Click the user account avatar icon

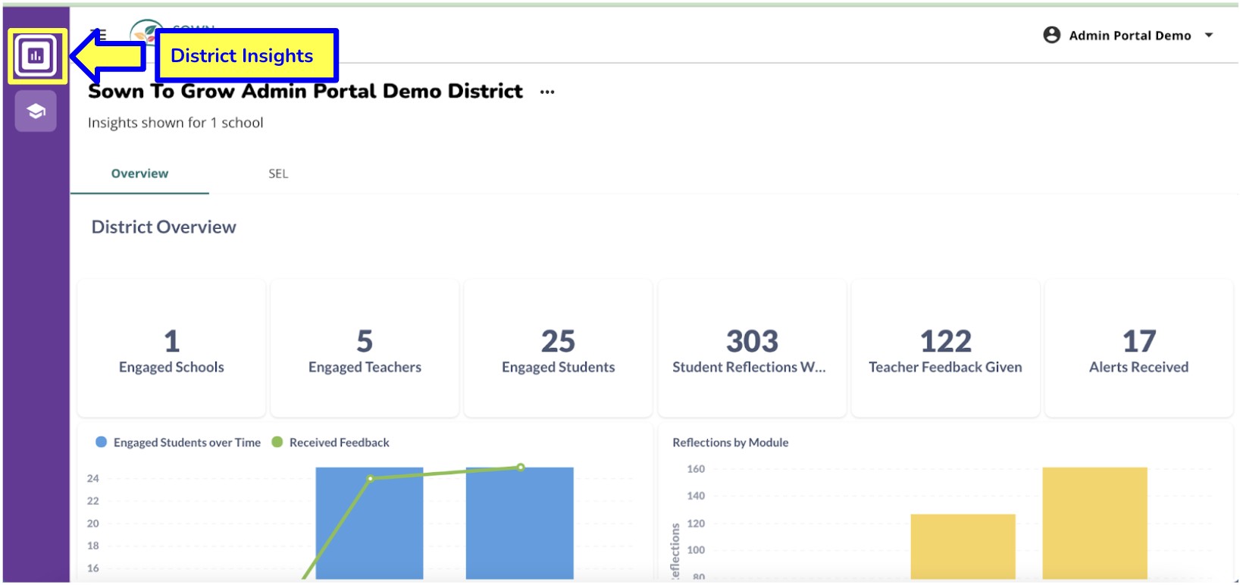1051,35
